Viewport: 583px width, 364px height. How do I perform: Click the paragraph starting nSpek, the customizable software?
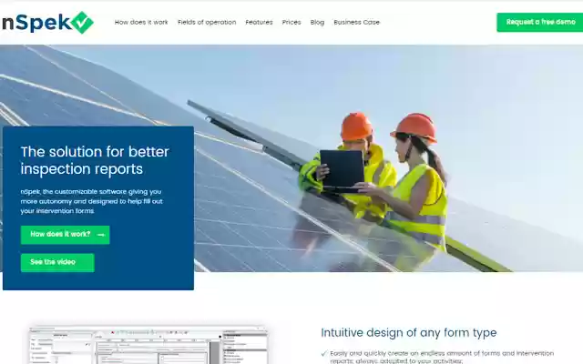click(91, 201)
